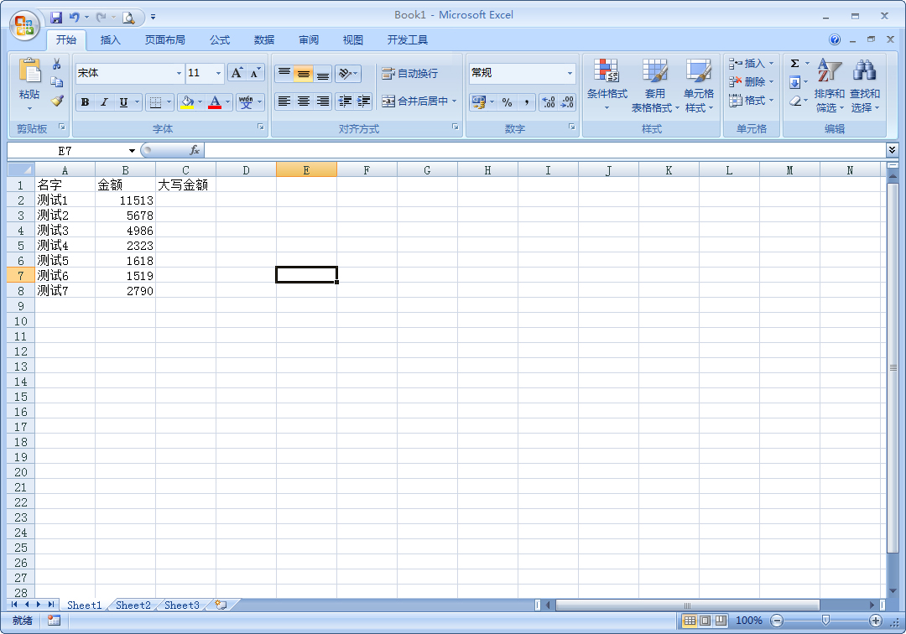Decrease font size with shrink font icon
Screen dimensions: 906x634
[x=255, y=73]
